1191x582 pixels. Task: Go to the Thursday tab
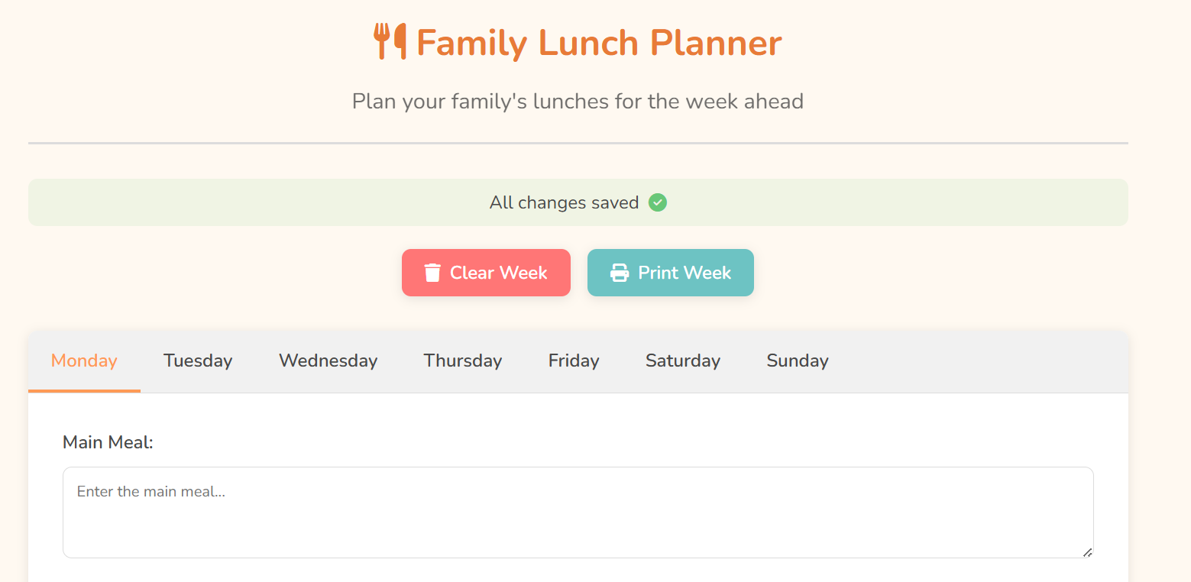tap(463, 361)
